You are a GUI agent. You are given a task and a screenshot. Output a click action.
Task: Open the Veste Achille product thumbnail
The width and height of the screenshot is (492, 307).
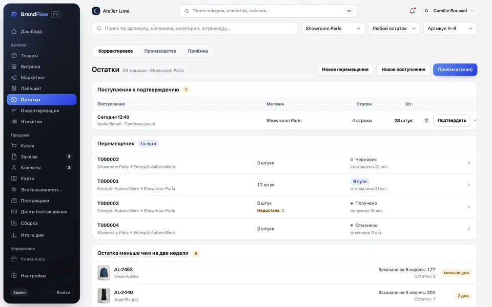click(x=104, y=273)
